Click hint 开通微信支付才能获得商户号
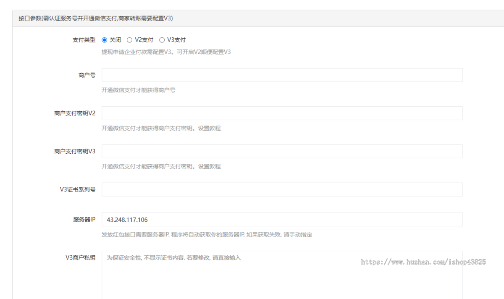This screenshot has height=299, width=504. click(138, 90)
